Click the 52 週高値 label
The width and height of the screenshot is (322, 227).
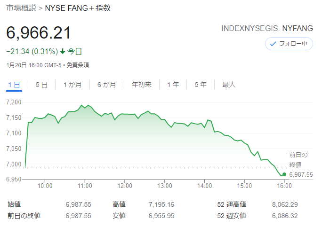tap(232, 204)
